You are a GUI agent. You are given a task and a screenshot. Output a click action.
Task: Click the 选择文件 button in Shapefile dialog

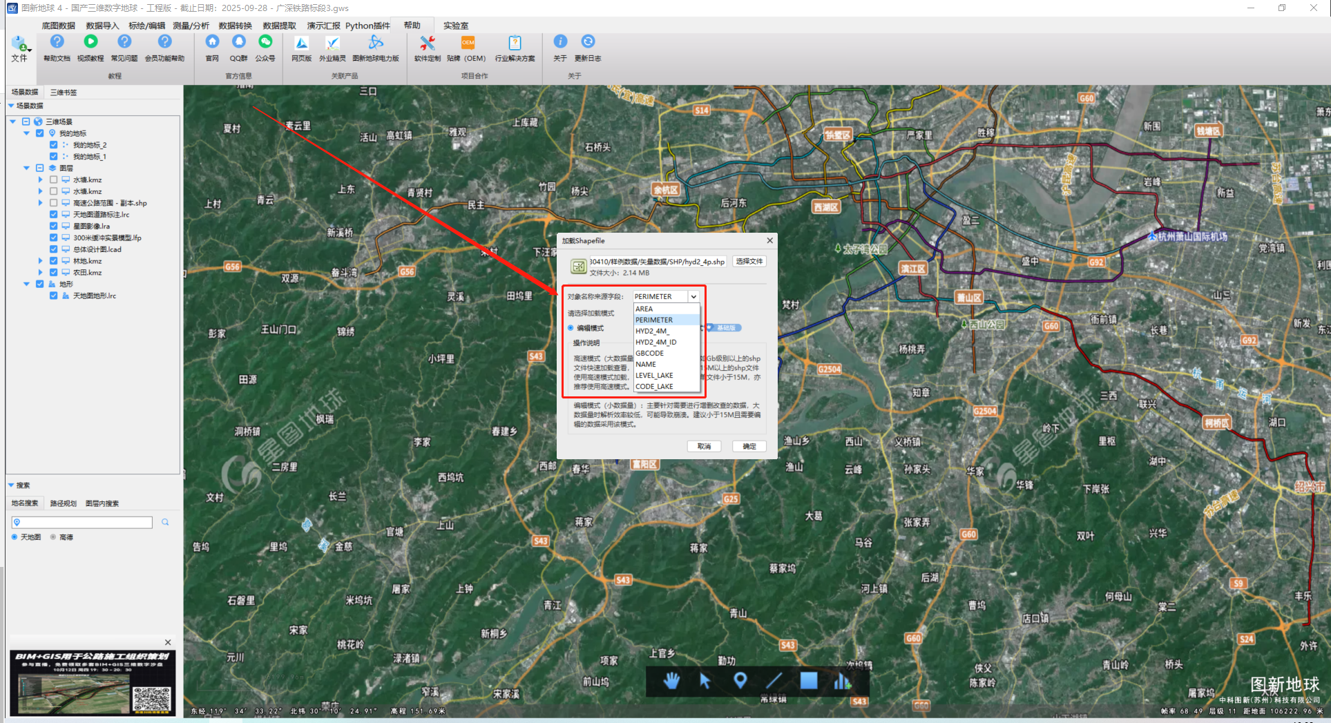pyautogui.click(x=749, y=261)
